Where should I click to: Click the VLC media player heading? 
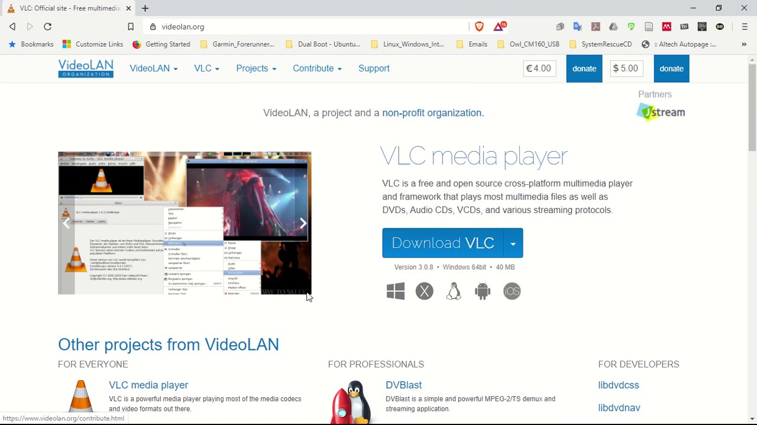click(474, 156)
